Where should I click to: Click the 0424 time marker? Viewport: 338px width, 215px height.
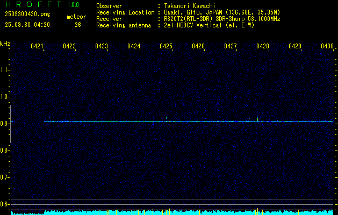(134, 46)
